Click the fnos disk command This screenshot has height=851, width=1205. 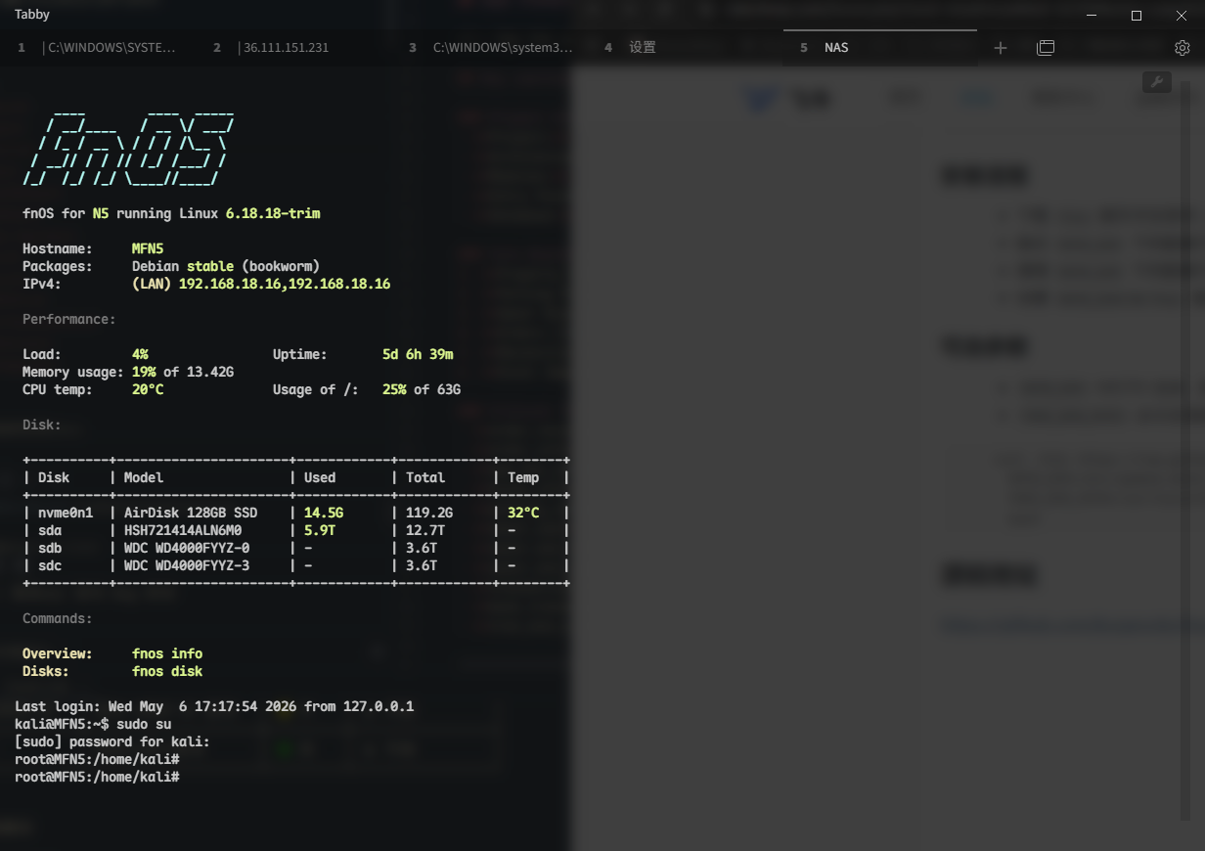point(167,671)
